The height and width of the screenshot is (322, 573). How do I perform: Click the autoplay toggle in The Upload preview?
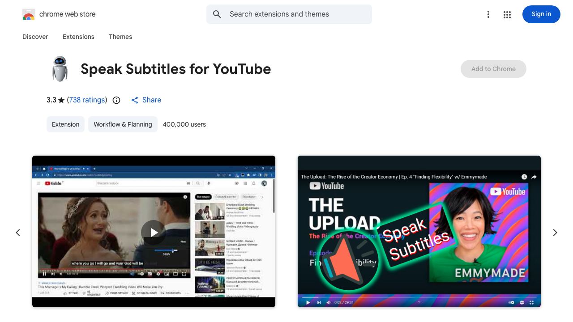[x=511, y=303]
